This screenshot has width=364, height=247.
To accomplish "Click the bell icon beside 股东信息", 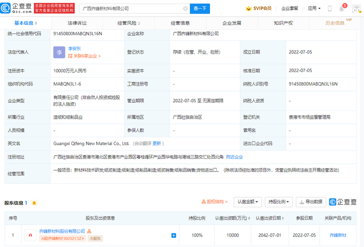I will 35,202.
